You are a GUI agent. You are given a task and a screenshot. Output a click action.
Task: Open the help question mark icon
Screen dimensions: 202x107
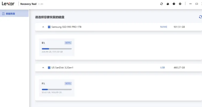(x=174, y=4)
